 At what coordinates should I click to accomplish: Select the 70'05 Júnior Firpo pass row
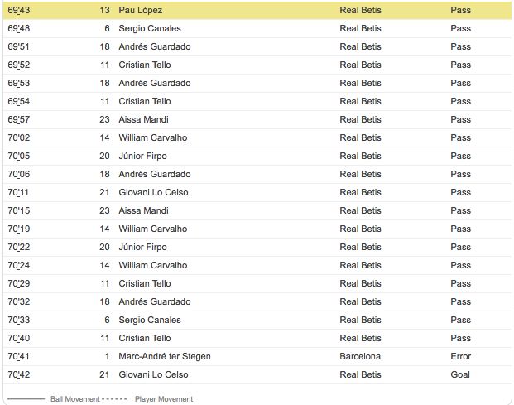point(257,156)
